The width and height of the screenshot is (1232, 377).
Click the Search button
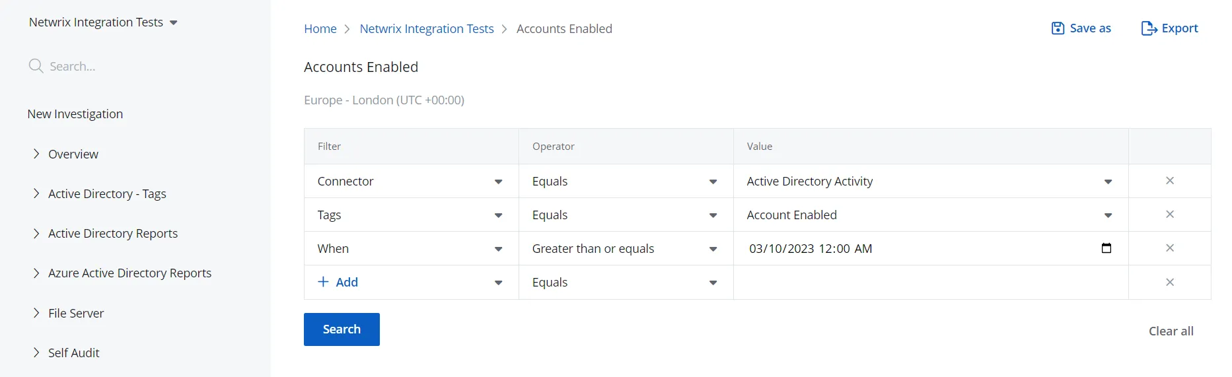click(x=342, y=329)
